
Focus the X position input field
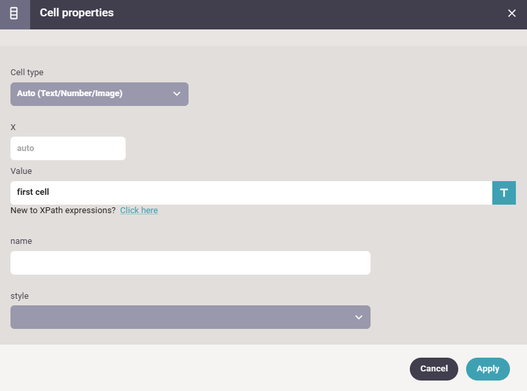point(68,148)
